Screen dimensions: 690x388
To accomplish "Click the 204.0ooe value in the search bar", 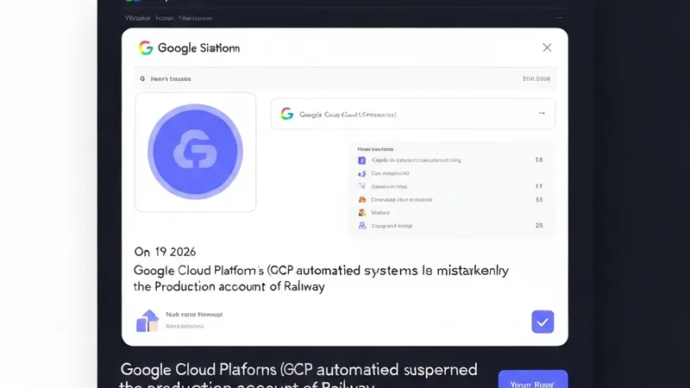I will (x=536, y=78).
